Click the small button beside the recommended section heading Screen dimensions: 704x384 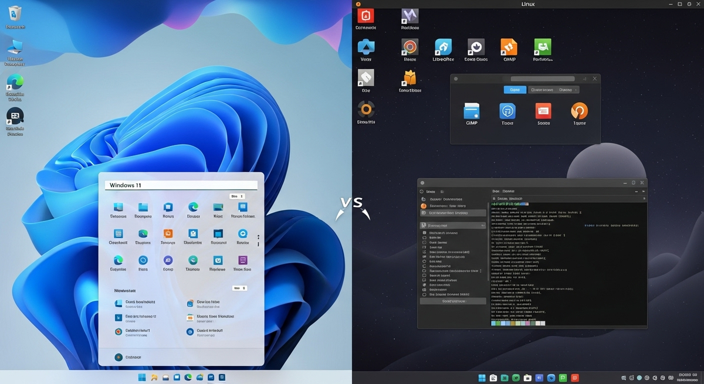239,288
